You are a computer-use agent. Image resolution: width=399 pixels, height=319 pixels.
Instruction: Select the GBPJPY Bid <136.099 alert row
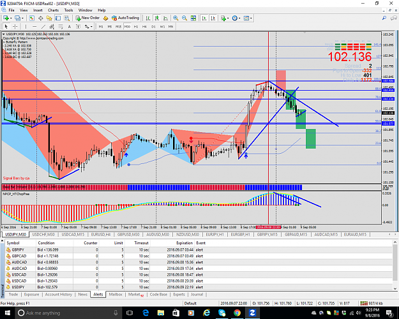pos(199,250)
